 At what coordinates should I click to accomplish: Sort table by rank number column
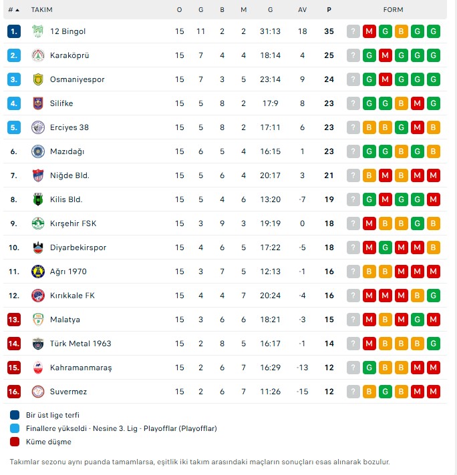tap(13, 10)
